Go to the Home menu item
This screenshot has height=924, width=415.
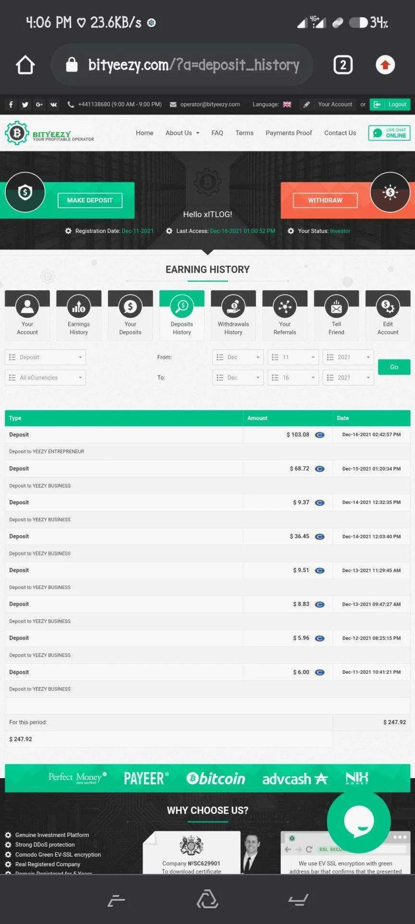(x=145, y=133)
